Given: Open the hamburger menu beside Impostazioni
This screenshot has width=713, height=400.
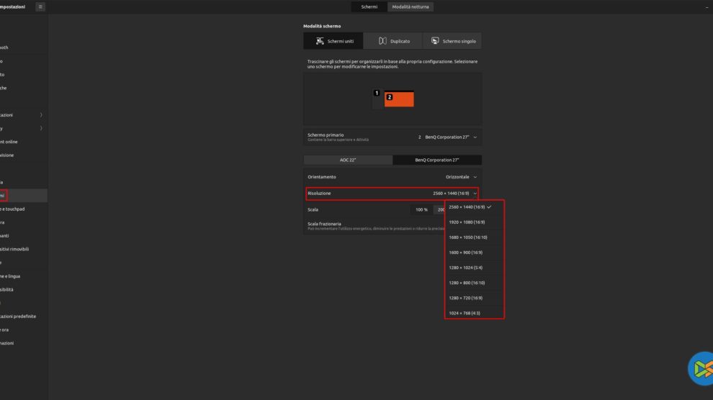Looking at the screenshot, I should (x=40, y=6).
